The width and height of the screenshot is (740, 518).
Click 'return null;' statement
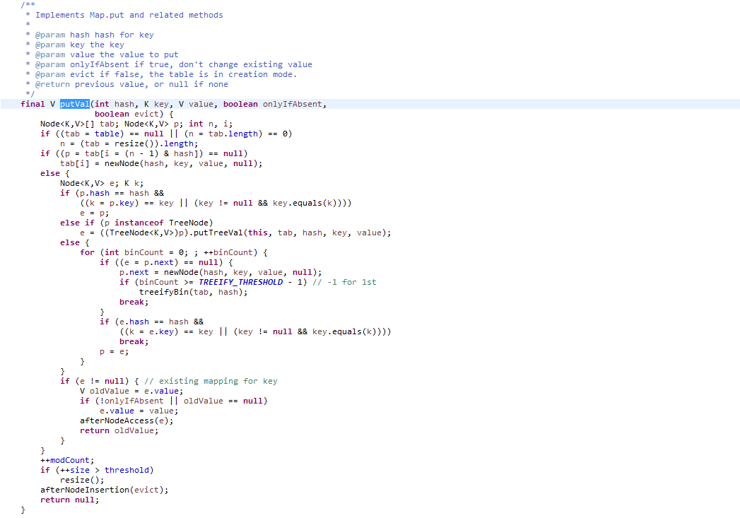(x=69, y=500)
